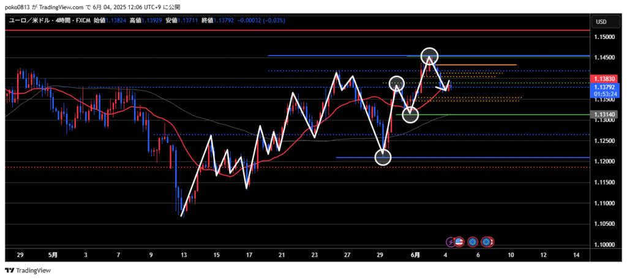Click the 5月 label on the time axis

pos(53,255)
